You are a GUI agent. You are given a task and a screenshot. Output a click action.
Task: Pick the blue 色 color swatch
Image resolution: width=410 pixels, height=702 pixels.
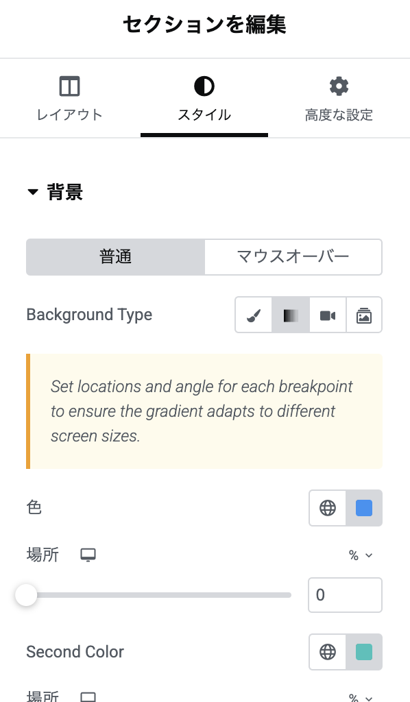coord(364,508)
